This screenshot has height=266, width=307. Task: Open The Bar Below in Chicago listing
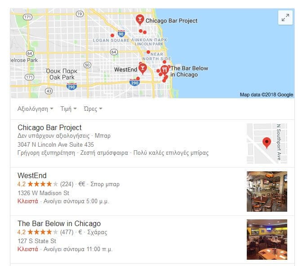point(59,223)
